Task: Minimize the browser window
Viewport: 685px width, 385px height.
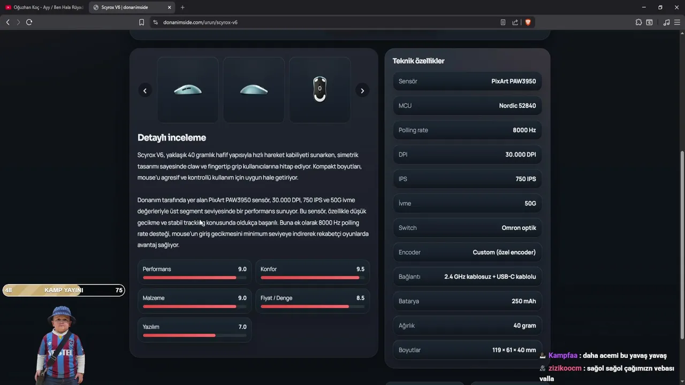Action: (644, 7)
